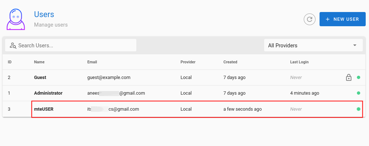
Task: Click the New User button
Action: point(342,19)
